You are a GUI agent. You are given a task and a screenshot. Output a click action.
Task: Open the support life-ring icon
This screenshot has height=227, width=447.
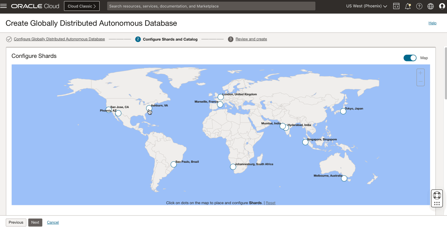click(437, 195)
